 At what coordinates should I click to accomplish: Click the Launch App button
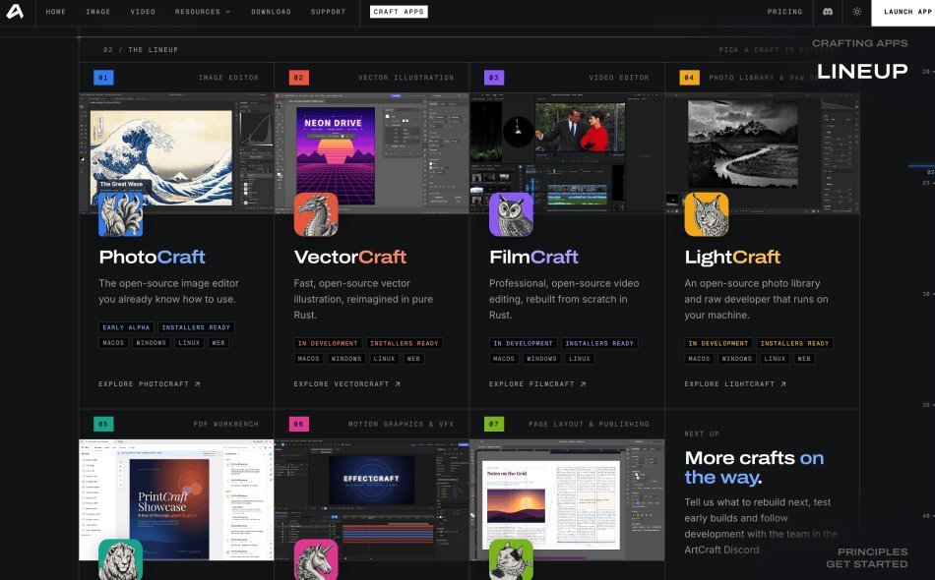pyautogui.click(x=904, y=13)
